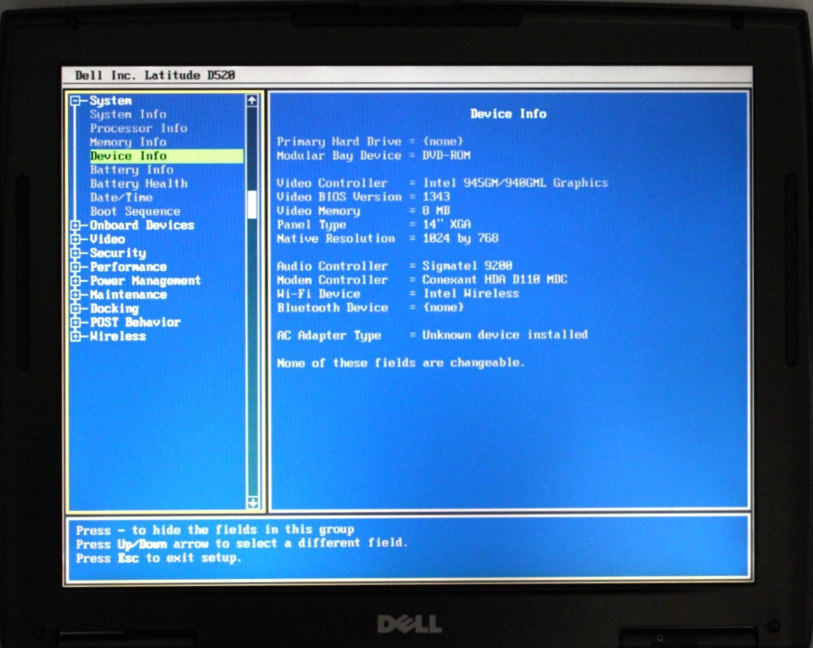
Task: Open Boot Sequence entry
Action: (135, 211)
